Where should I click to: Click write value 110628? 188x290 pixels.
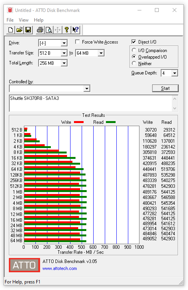click(149, 141)
